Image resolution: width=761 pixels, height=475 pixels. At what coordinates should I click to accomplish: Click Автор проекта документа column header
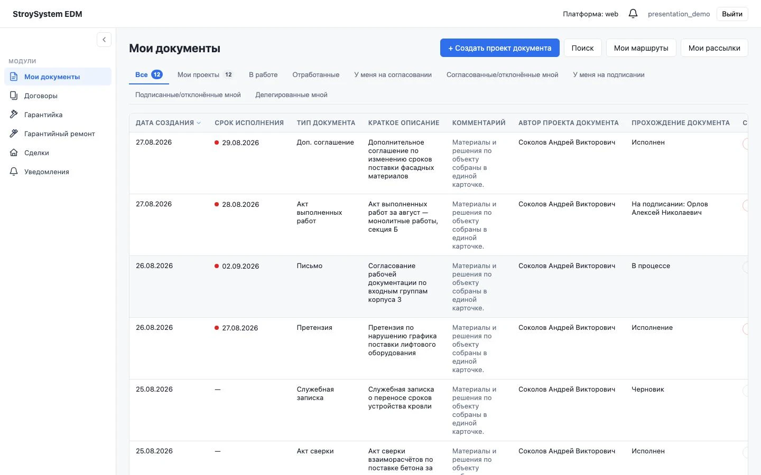coord(569,123)
